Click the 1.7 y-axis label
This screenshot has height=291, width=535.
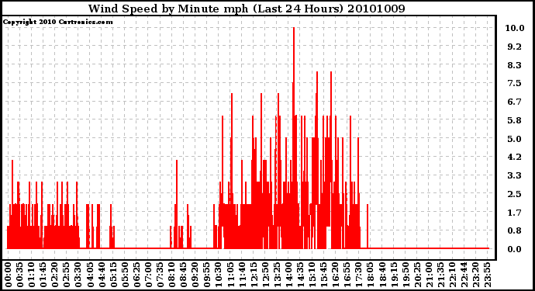point(515,213)
